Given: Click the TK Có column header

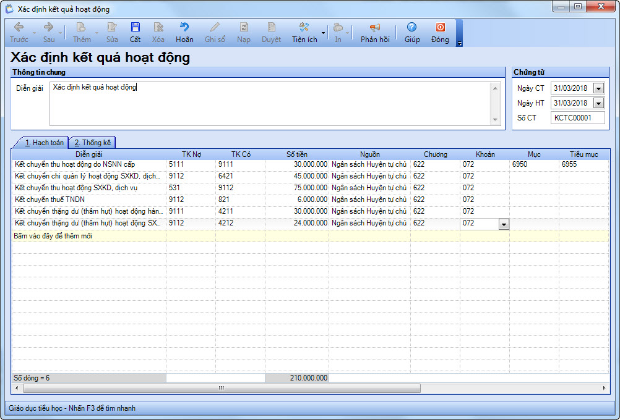Looking at the screenshot, I should 241,154.
